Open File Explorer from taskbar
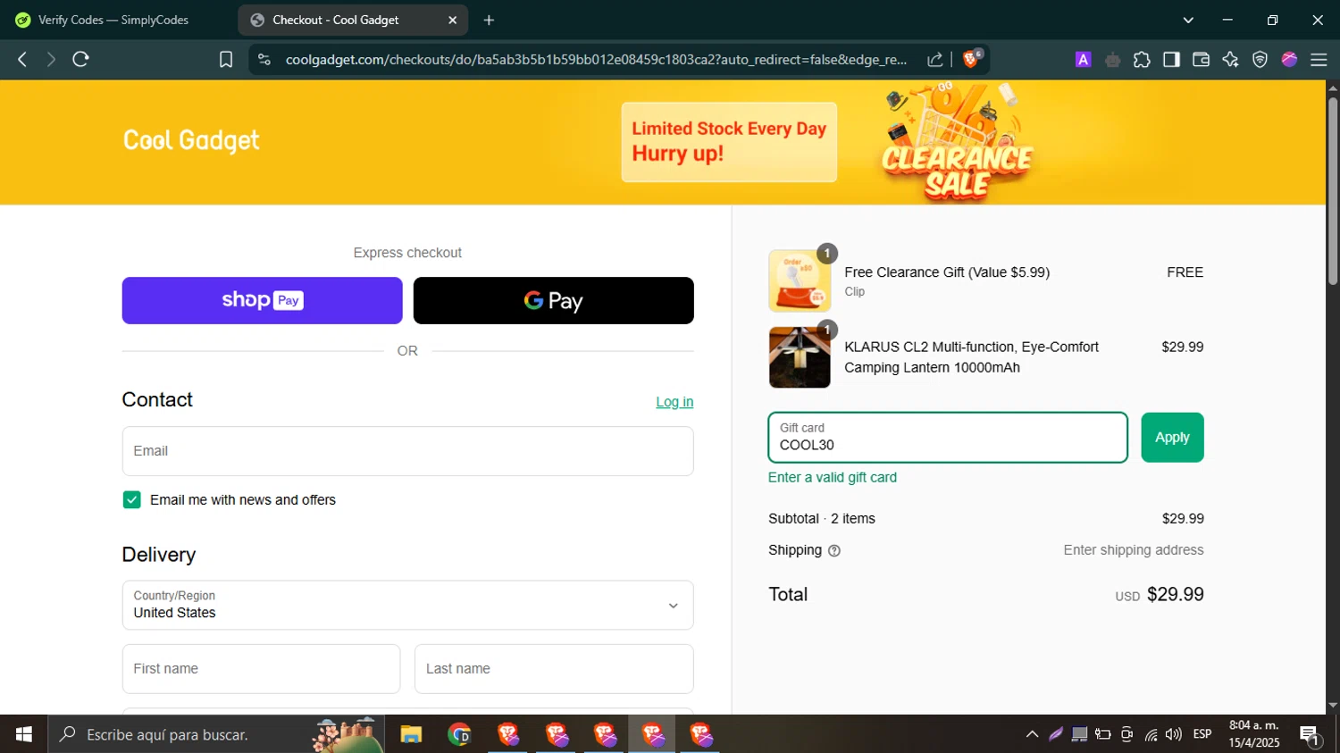This screenshot has height=753, width=1340. 411,734
